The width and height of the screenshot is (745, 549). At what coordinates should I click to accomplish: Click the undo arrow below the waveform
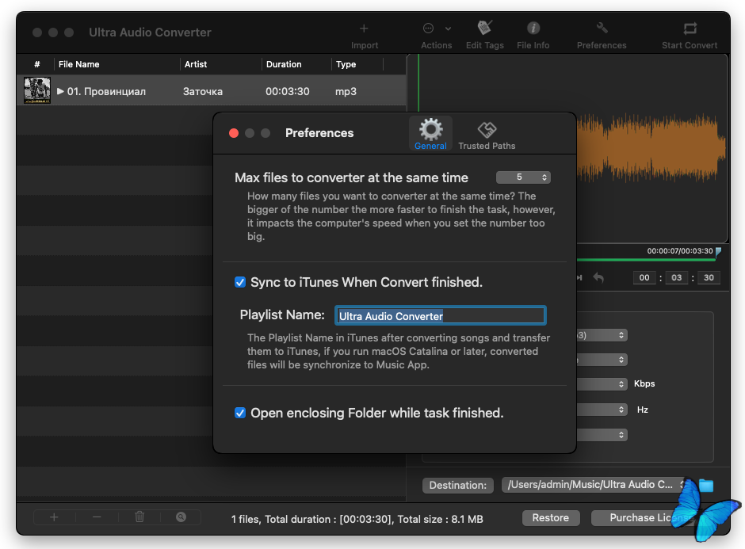pyautogui.click(x=598, y=278)
